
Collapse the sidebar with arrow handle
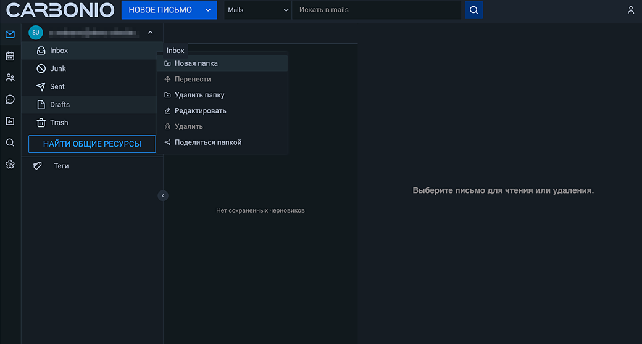pos(163,195)
